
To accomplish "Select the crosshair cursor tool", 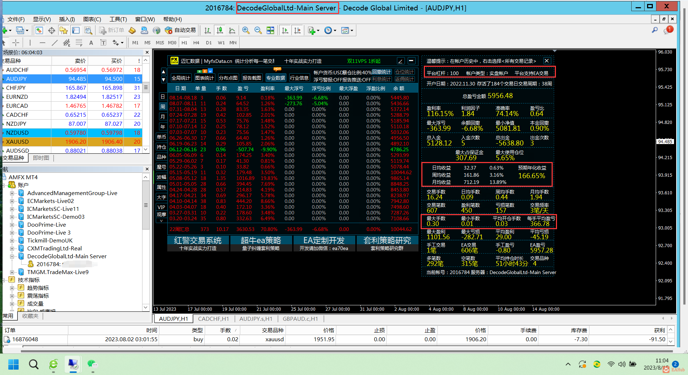I will pyautogui.click(x=16, y=43).
